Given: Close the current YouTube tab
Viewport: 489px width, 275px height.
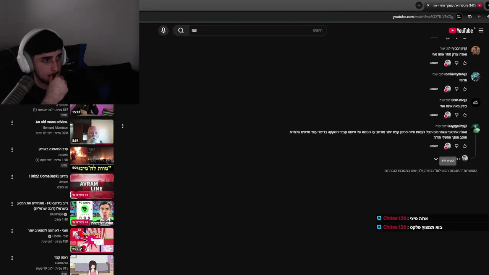Looking at the screenshot, I should click(x=428, y=5).
